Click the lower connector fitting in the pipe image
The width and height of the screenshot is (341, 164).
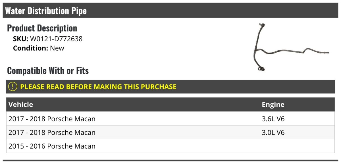[262, 68]
